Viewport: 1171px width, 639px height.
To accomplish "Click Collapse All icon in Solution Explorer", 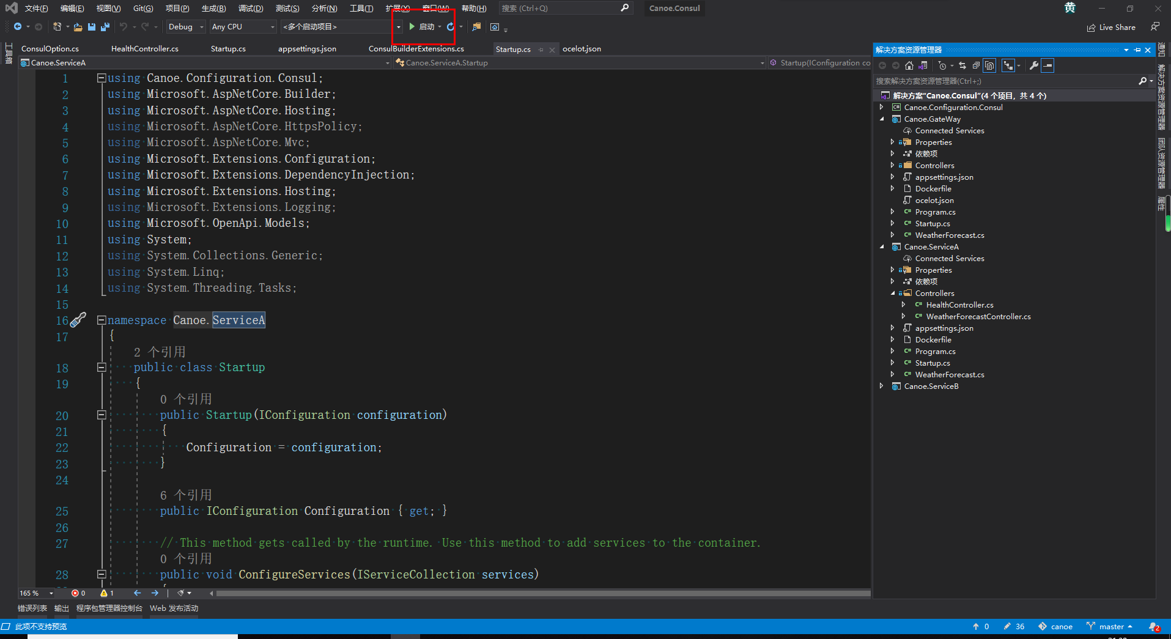I will [976, 65].
